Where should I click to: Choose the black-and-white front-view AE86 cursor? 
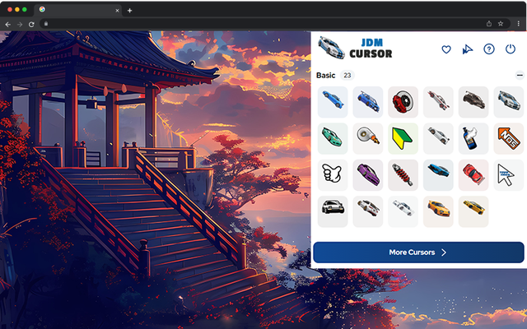coord(333,211)
